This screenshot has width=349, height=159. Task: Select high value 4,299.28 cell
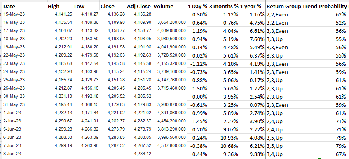click(x=60, y=129)
